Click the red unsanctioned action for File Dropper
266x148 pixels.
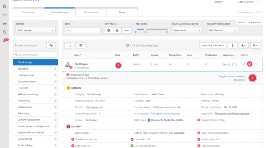250,64
